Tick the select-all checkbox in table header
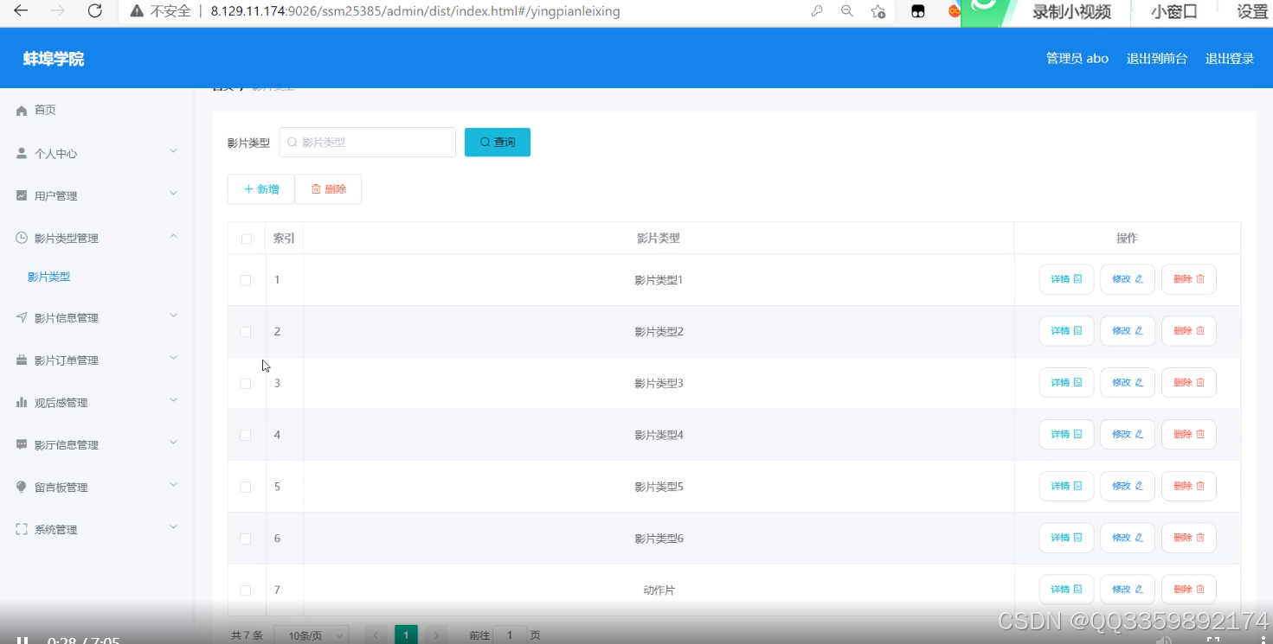The image size is (1273, 644). (x=247, y=239)
